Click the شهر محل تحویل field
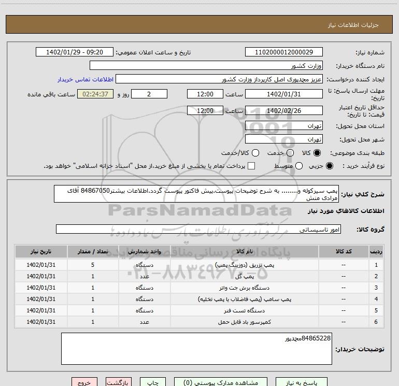 [x=284, y=139]
